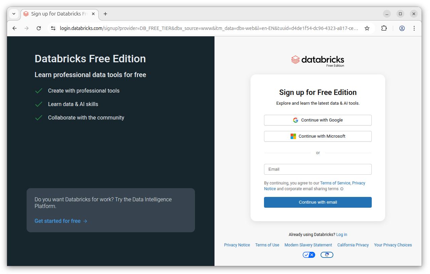Open a new tab with plus button

(105, 14)
